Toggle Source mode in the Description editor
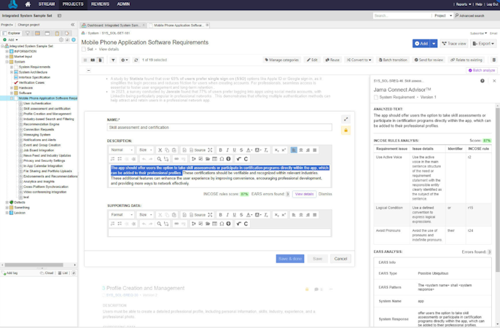500x328 pixels. pyautogui.click(x=198, y=150)
